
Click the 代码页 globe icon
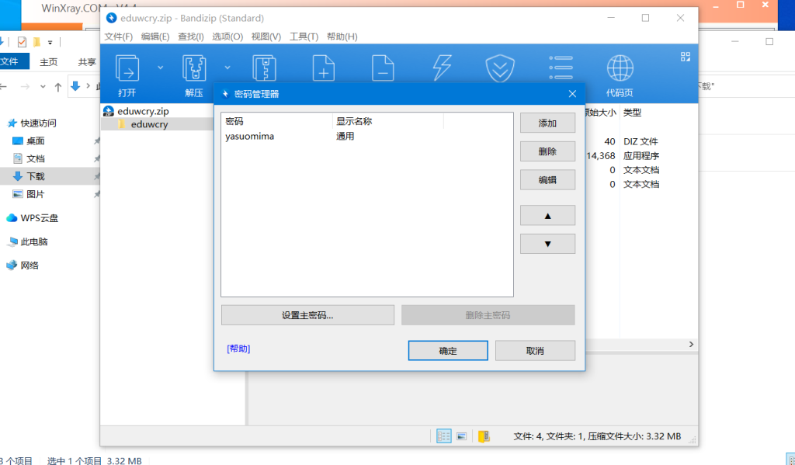coord(620,68)
